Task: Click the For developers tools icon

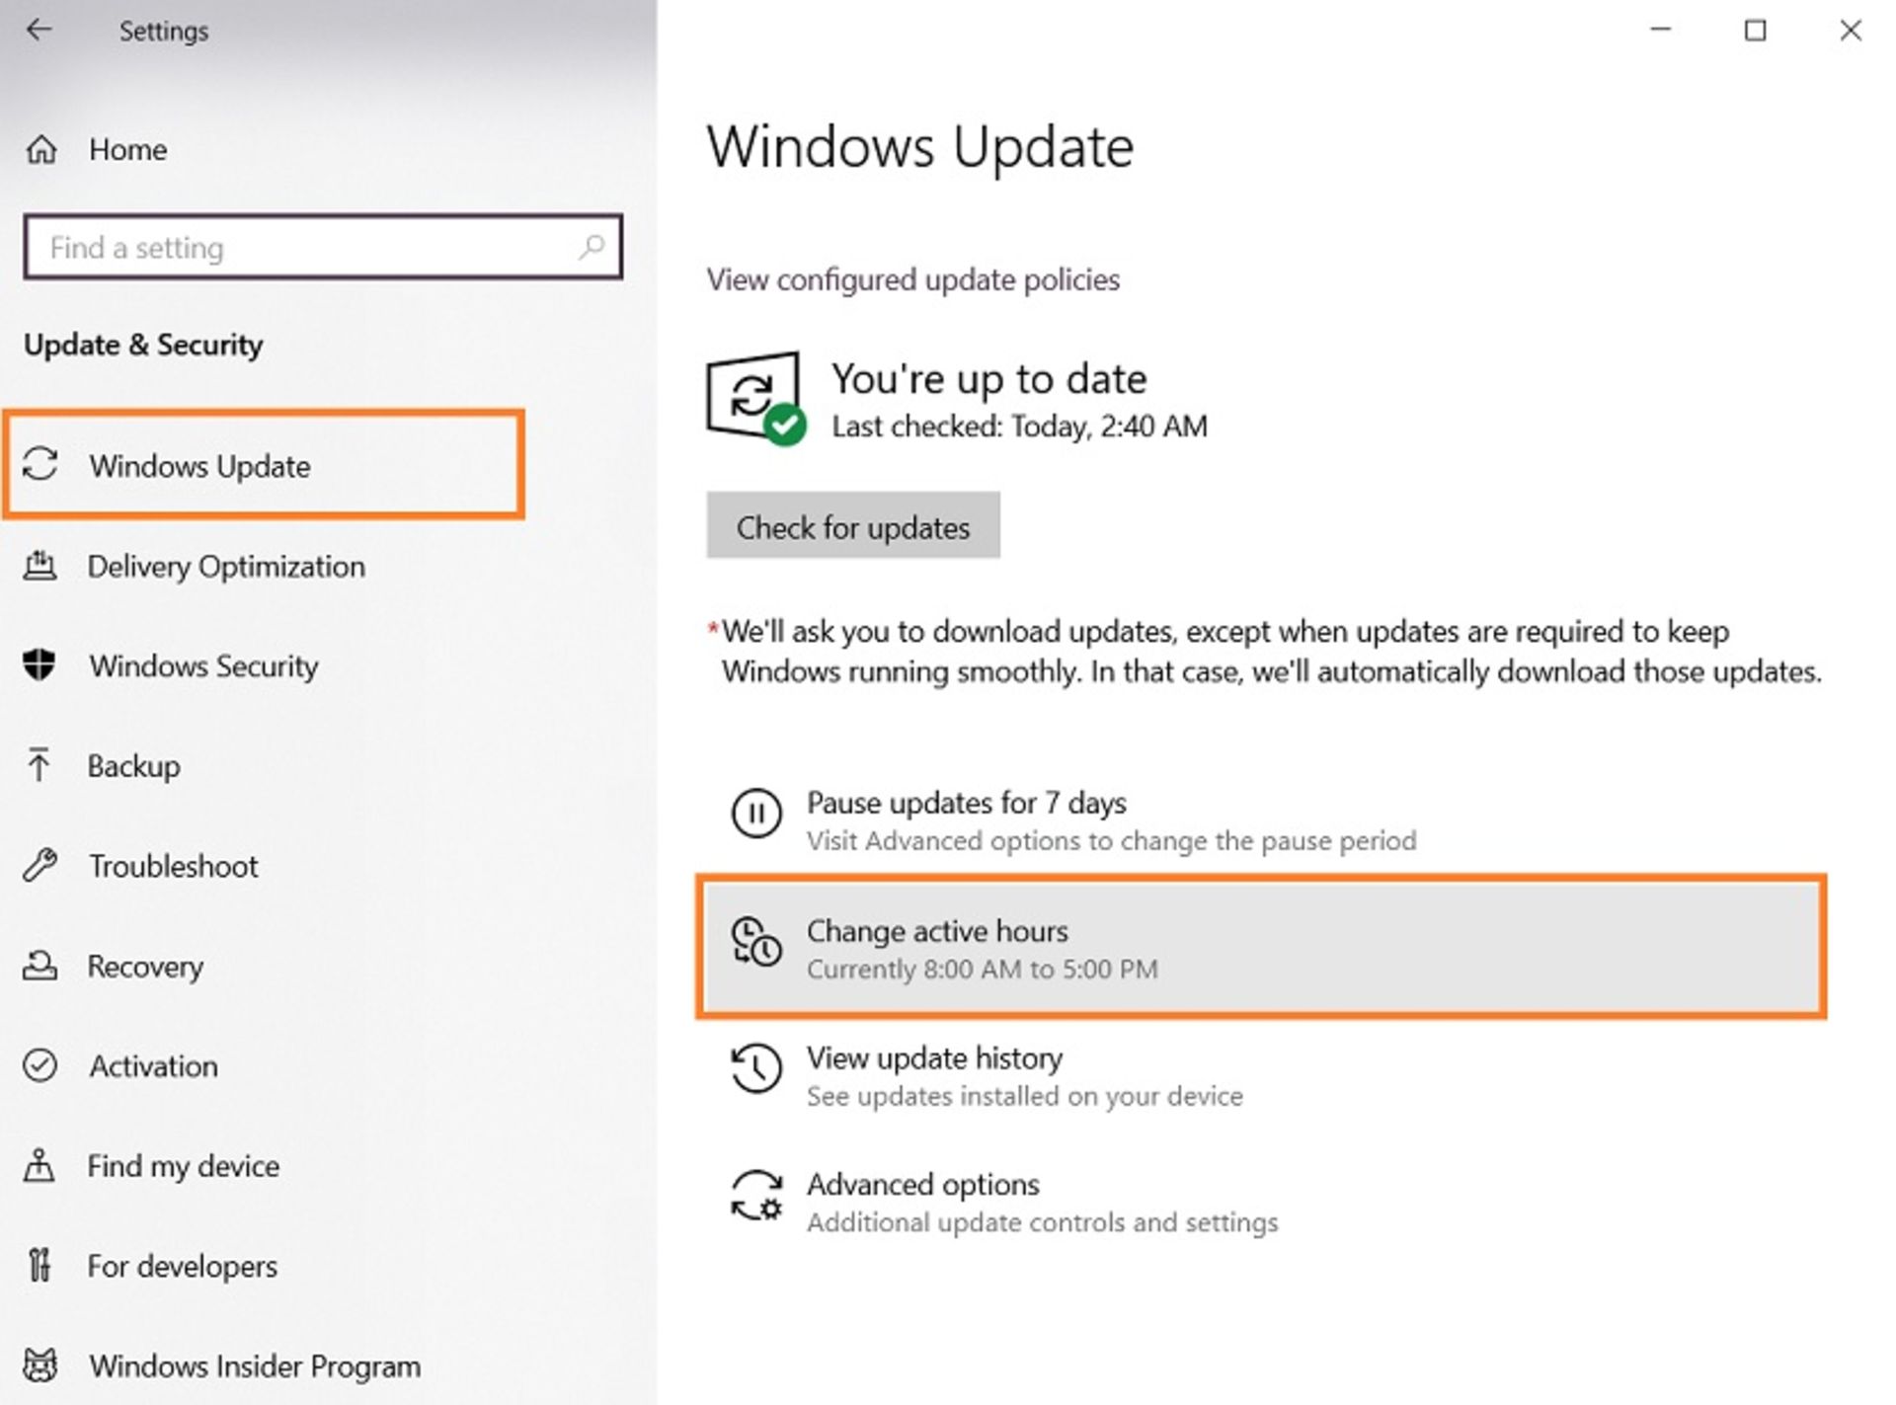Action: [39, 1265]
